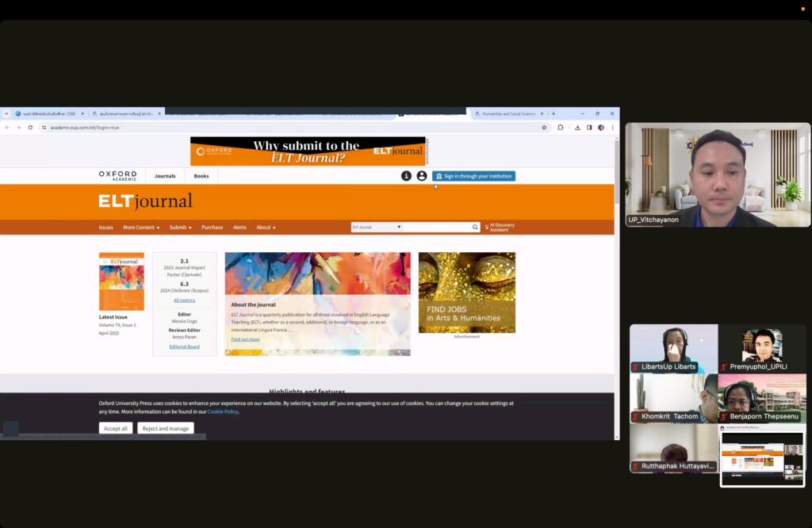812x528 pixels.
Task: Select the Benjaporn Thepseenu participant tile
Action: coord(762,399)
